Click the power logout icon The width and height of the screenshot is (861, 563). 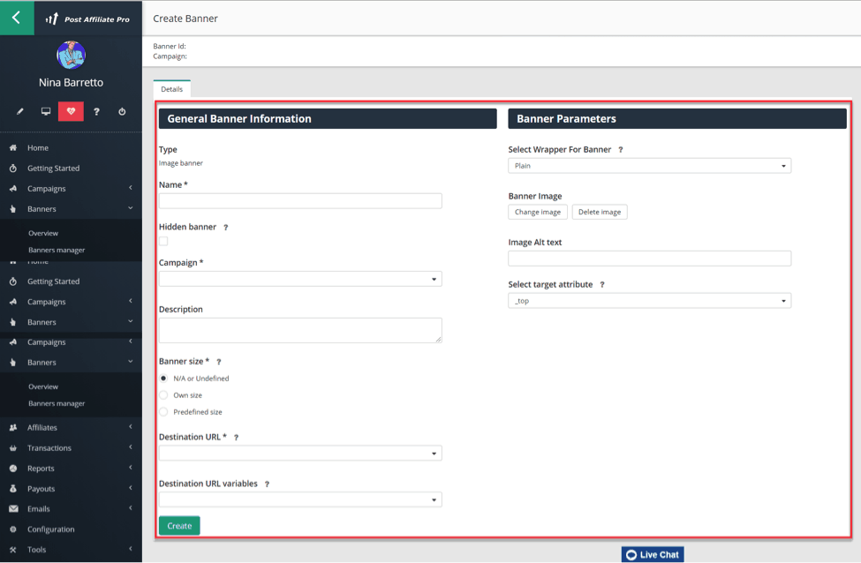[x=122, y=111]
